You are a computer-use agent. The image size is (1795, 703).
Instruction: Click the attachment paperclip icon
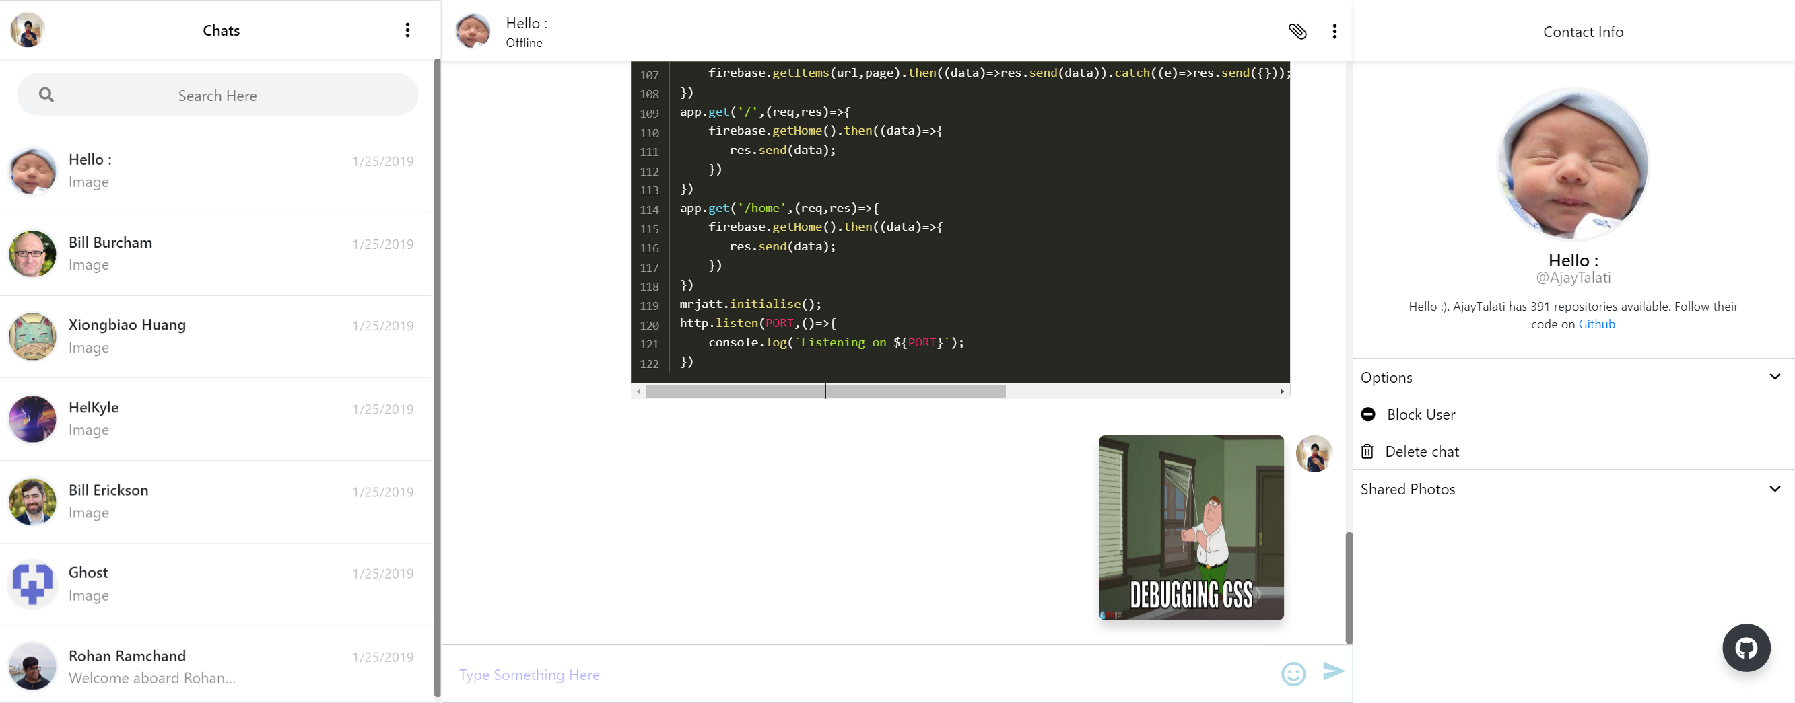pos(1297,31)
